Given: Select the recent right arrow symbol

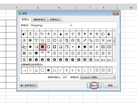Looking at the screenshot, I should coord(24,70).
